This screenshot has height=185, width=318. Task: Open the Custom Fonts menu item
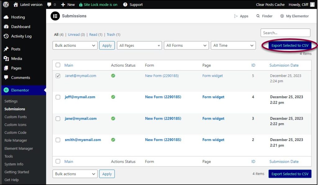tap(15, 117)
